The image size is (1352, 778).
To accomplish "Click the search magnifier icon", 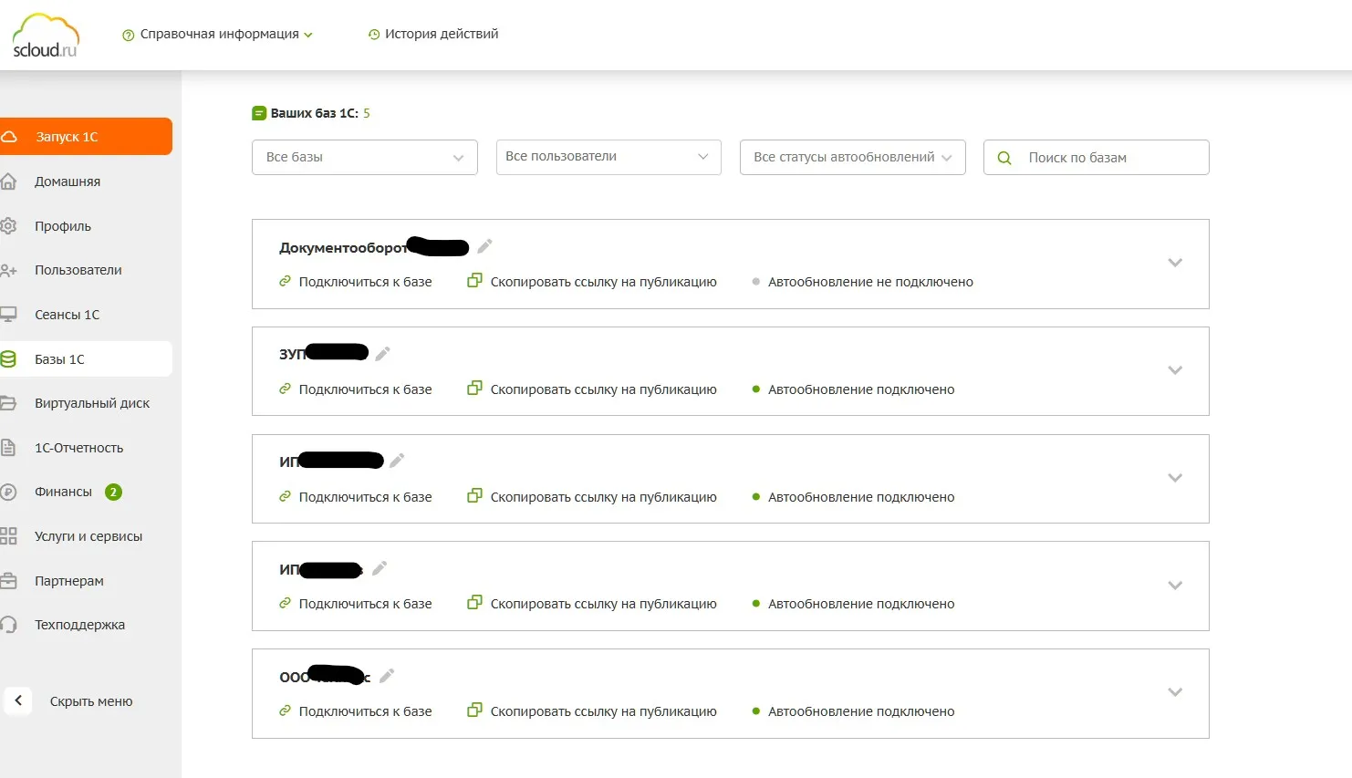I will coord(1004,158).
